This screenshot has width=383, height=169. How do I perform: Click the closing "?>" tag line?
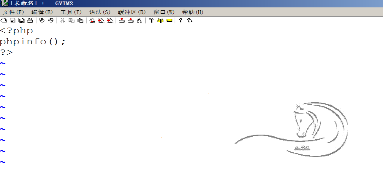click(7, 52)
